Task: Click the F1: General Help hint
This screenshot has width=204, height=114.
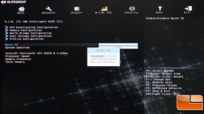Action: (159, 82)
